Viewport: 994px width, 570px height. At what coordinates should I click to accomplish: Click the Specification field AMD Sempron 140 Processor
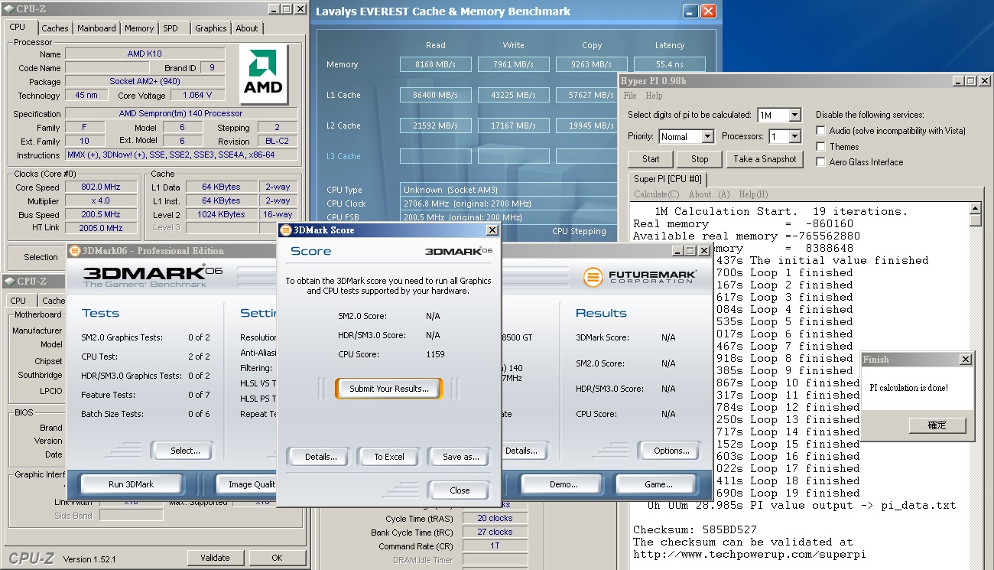pyautogui.click(x=181, y=113)
